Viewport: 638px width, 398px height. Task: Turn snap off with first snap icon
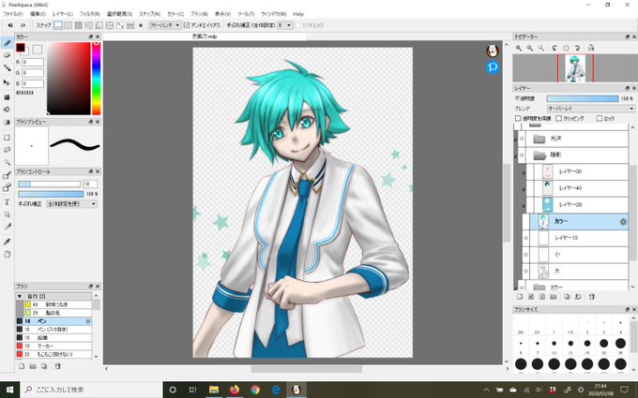58,25
